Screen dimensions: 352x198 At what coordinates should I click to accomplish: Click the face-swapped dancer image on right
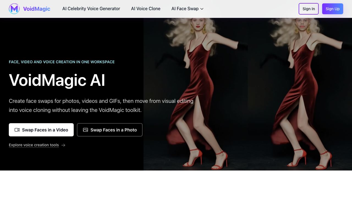[x=300, y=94]
